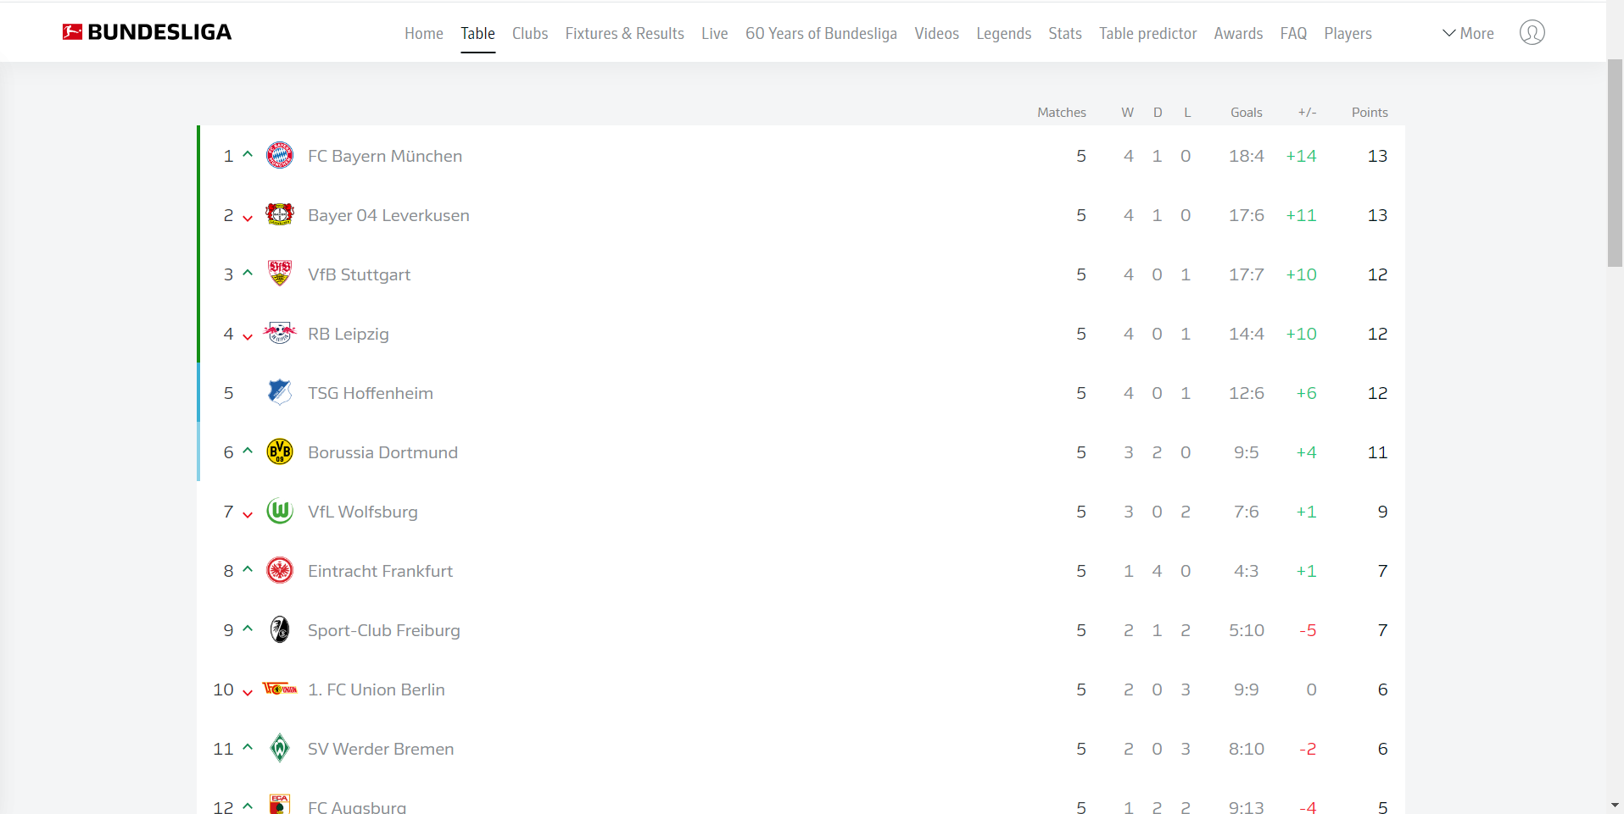Click the down arrow beside rank 2
Viewport: 1624px width, 814px height.
(248, 219)
